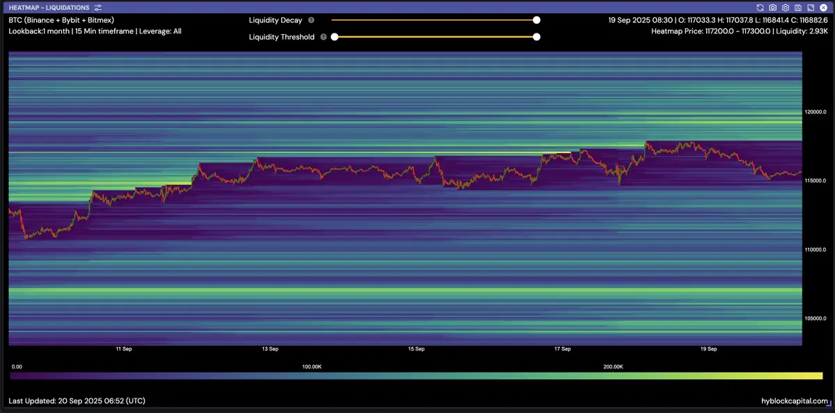Refresh the heatmap data
Viewport: 835px width, 413px height.
pyautogui.click(x=760, y=8)
